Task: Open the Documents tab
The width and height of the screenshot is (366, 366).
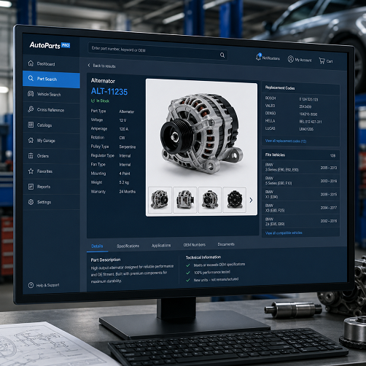Action: click(x=226, y=244)
